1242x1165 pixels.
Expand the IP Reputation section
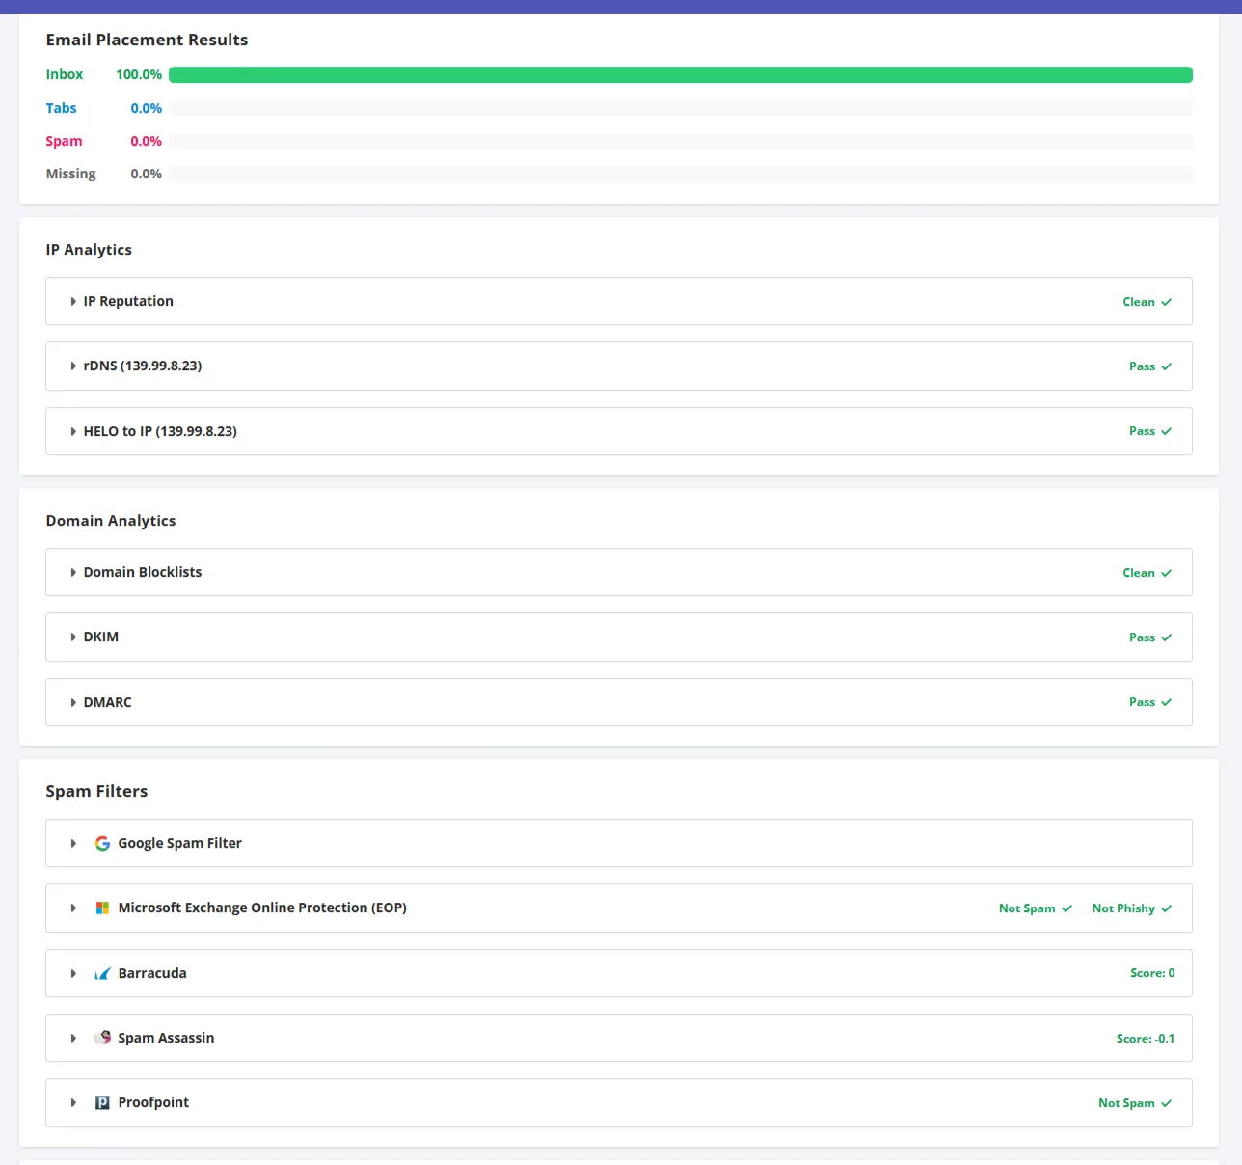(x=73, y=302)
